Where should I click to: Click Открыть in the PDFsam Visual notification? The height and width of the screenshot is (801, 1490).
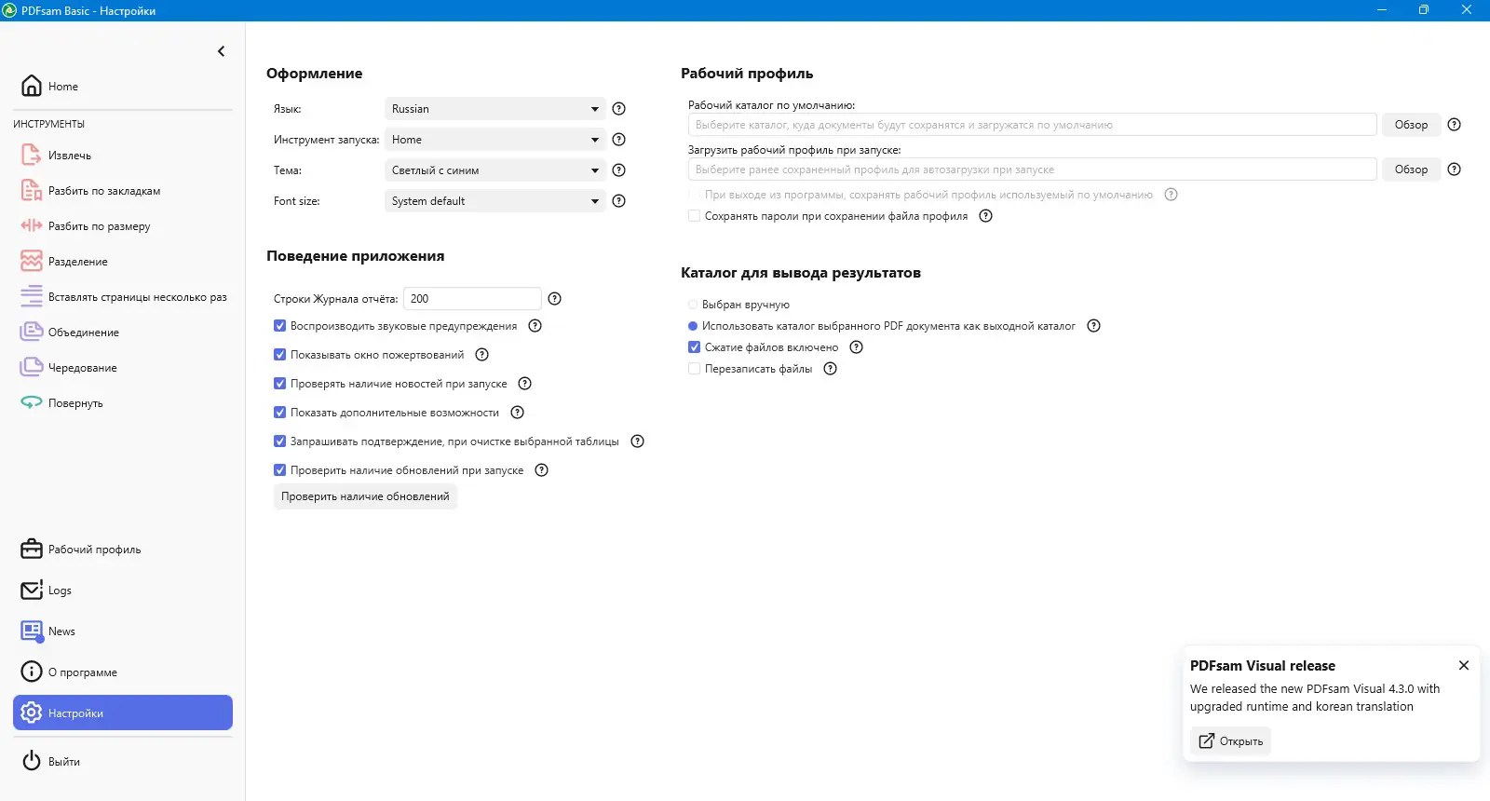1230,741
